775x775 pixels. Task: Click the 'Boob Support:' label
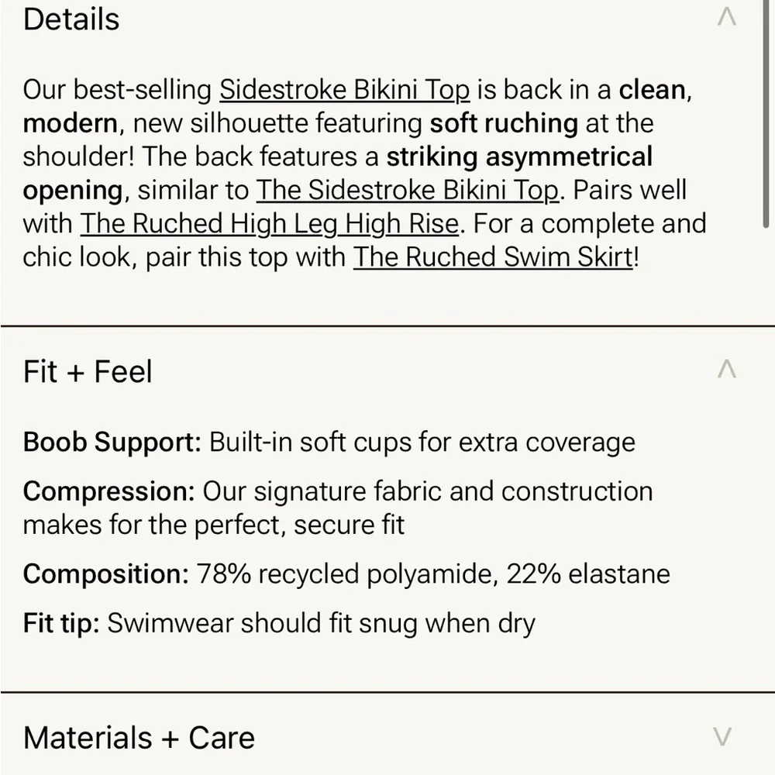coord(112,442)
